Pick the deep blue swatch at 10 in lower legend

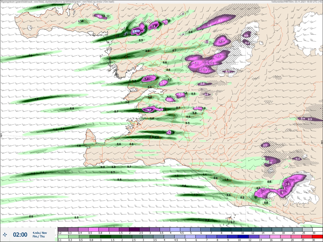243,237
